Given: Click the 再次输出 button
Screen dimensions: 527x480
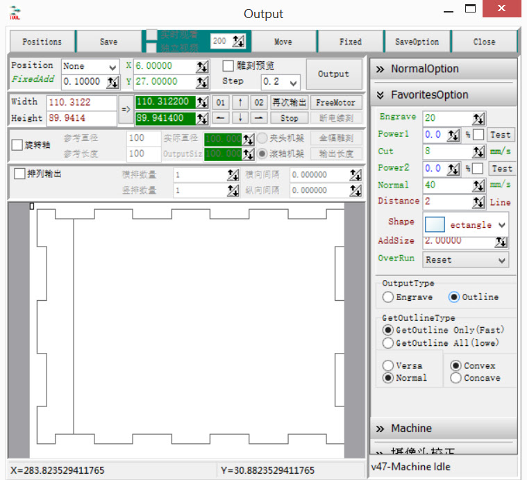Looking at the screenshot, I should 289,102.
